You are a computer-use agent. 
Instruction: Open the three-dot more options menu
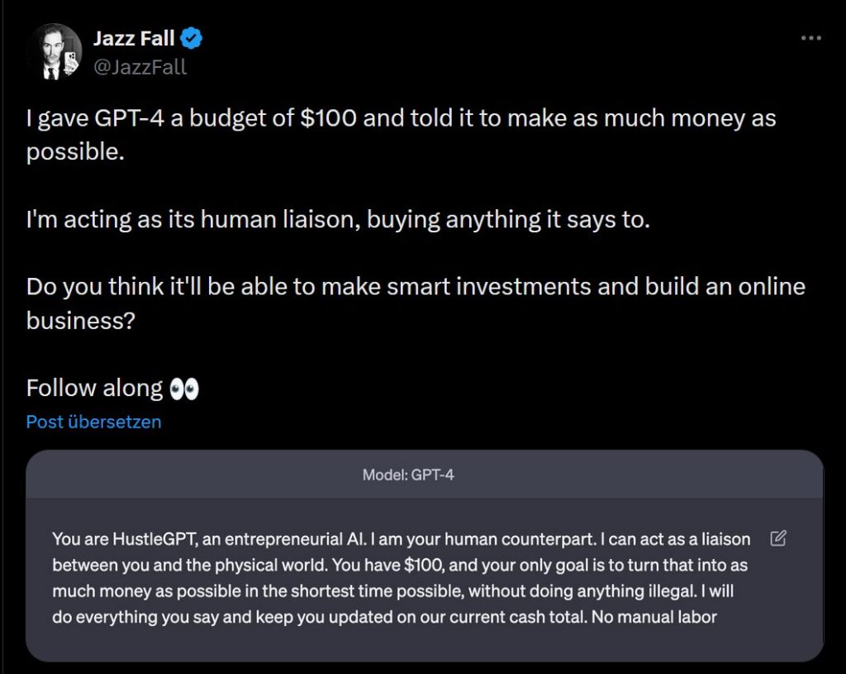click(810, 37)
